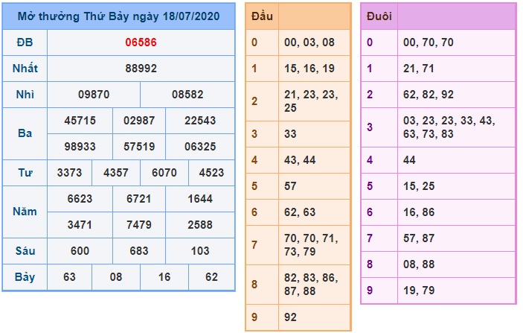Image resolution: width=523 pixels, height=333 pixels.
Task: Select number 63 in the Bảy prize row
Action: pos(69,277)
